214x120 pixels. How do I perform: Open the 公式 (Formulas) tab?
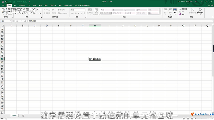coord(29,5)
